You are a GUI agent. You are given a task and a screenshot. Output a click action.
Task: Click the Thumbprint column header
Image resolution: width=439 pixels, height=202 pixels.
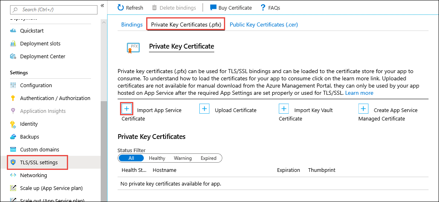coord(322,170)
